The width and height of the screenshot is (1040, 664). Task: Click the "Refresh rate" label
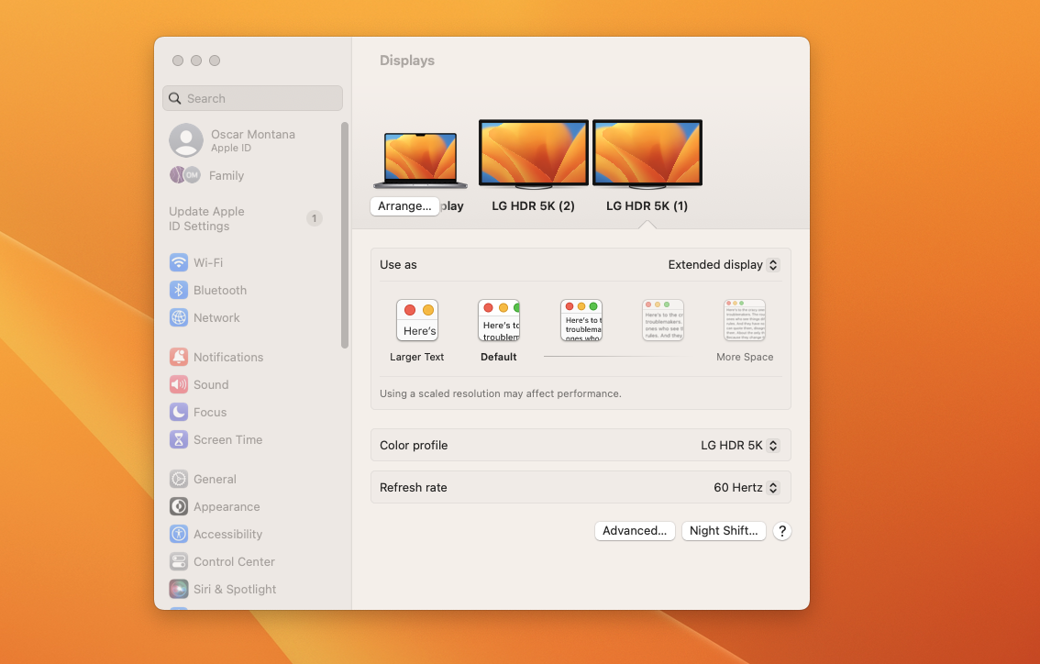[414, 488]
